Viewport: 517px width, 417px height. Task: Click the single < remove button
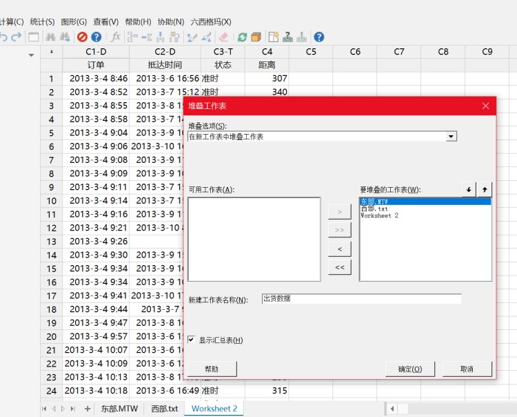point(340,249)
